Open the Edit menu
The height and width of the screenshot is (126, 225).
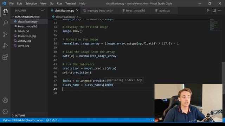19,3
